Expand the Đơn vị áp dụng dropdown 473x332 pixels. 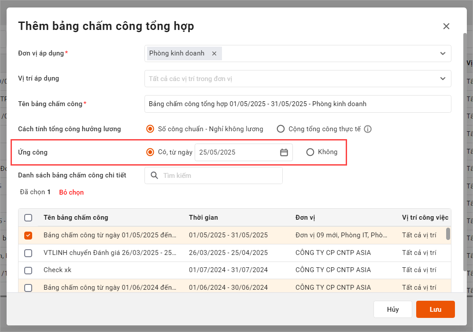click(x=443, y=53)
